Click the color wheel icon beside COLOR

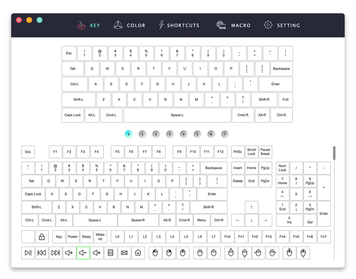click(118, 25)
